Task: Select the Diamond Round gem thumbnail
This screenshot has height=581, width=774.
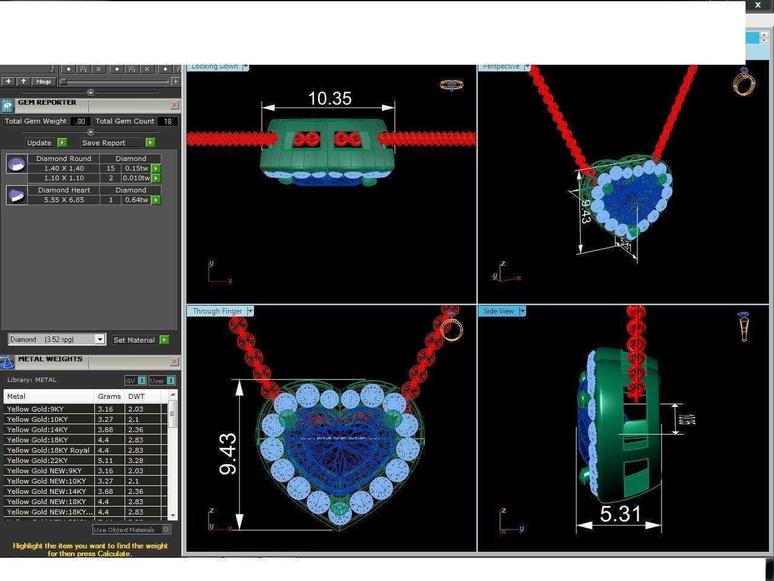Action: click(16, 163)
